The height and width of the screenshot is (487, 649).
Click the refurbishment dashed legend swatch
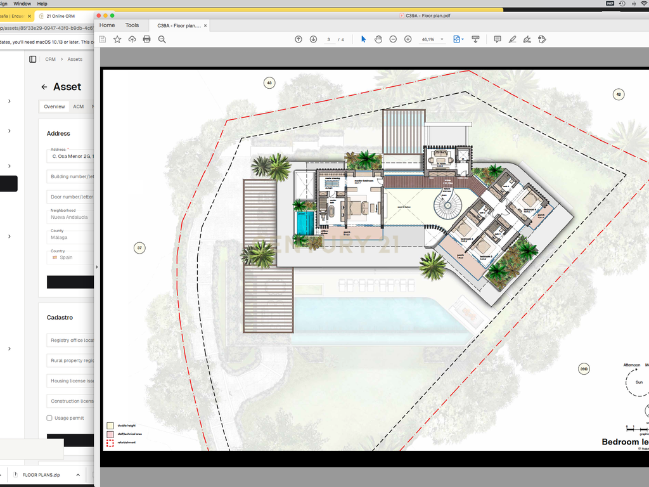(110, 443)
